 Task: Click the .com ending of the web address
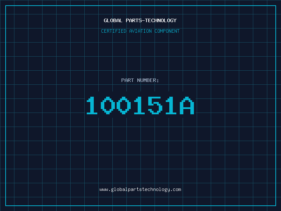[x=176, y=190]
